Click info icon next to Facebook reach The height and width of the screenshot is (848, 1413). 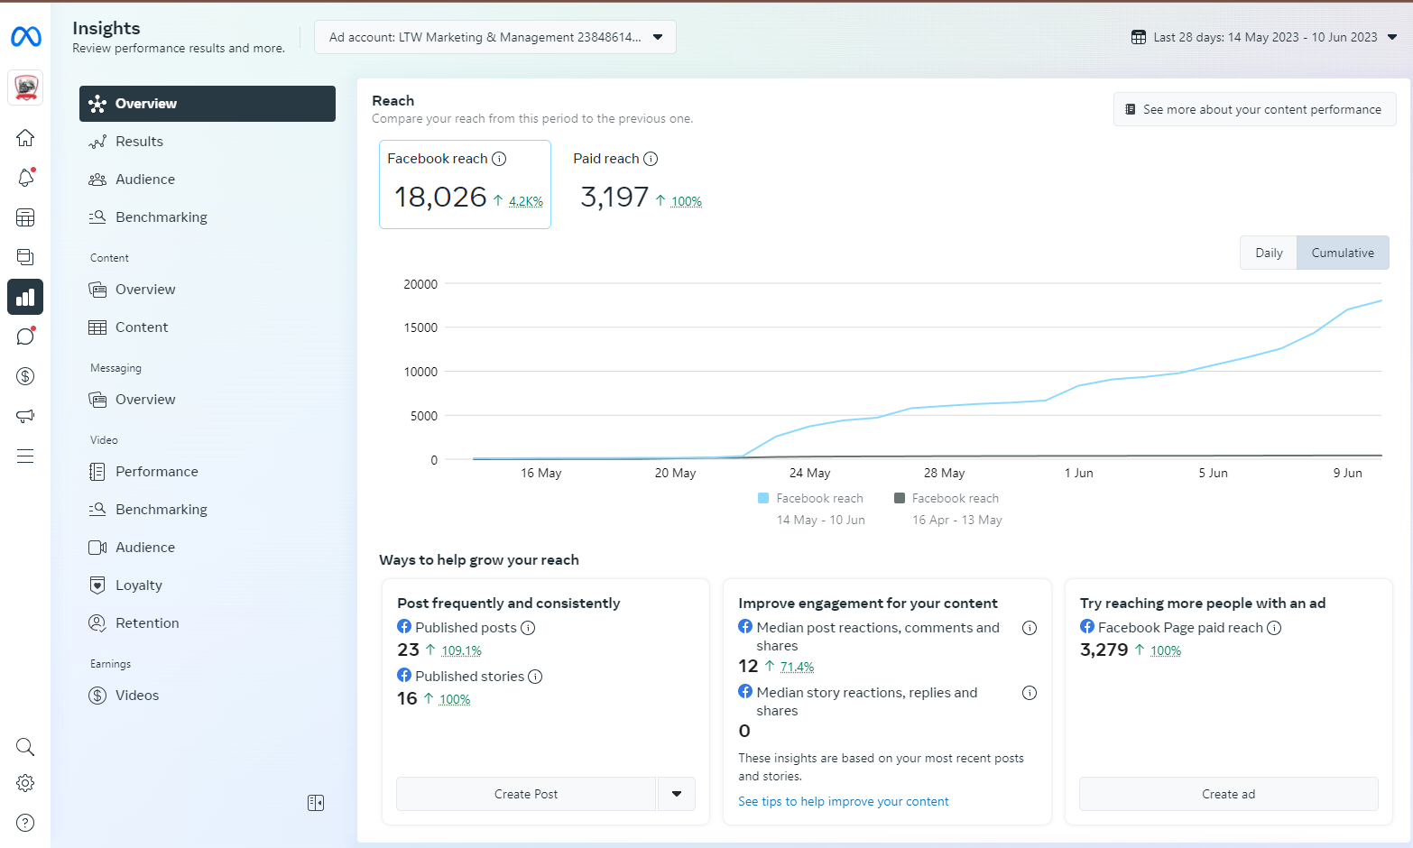point(499,159)
